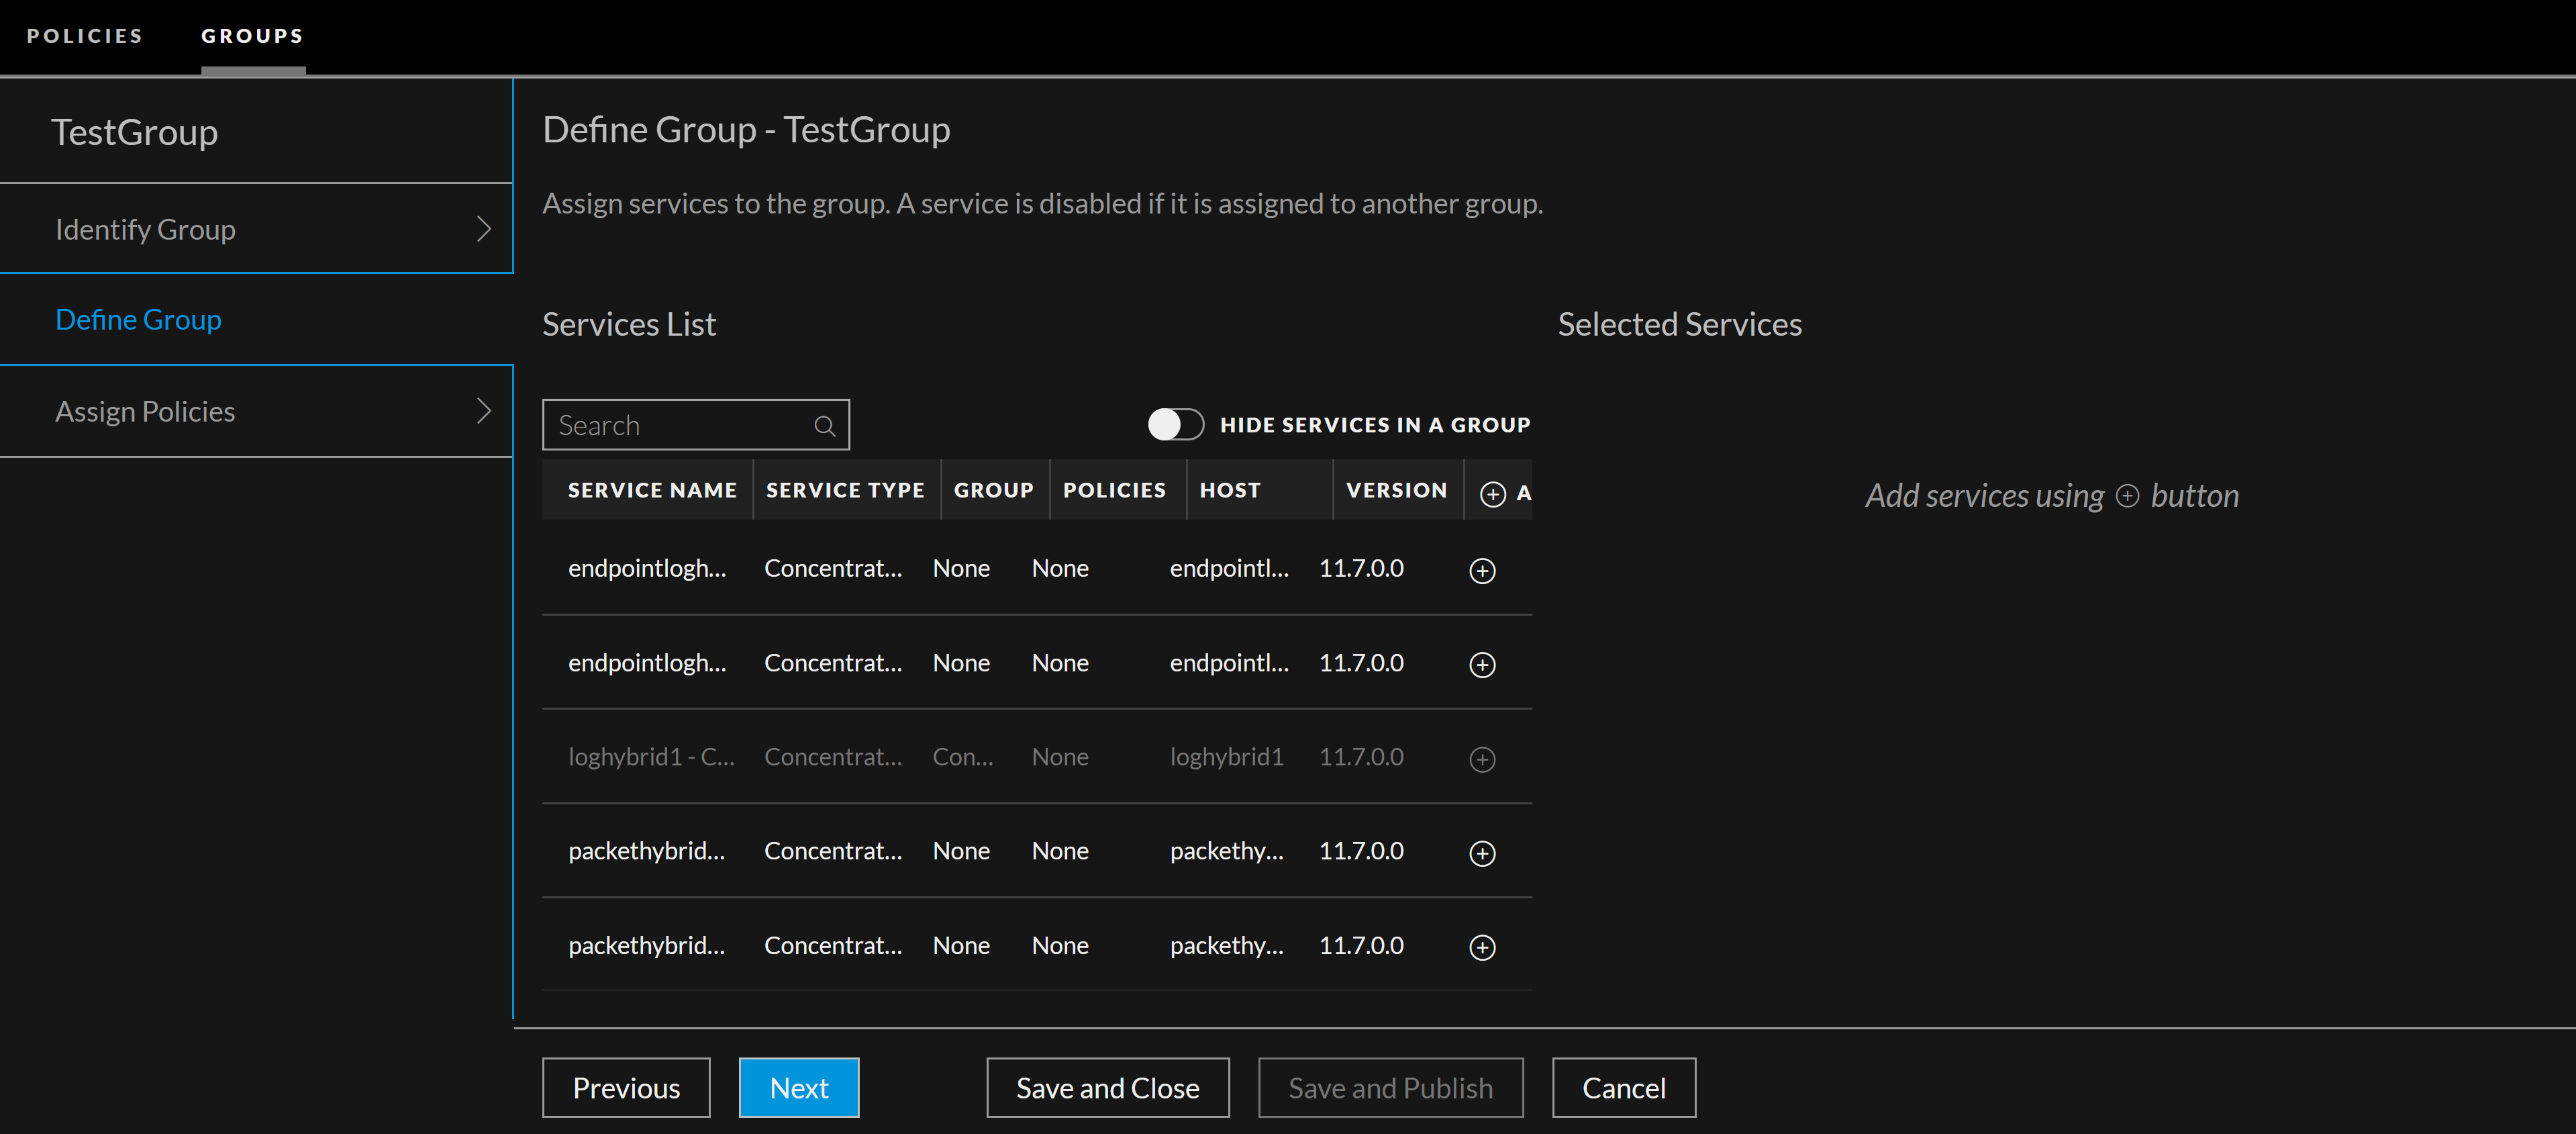Viewport: 2576px width, 1134px height.
Task: Click add-all plus icon in table header
Action: (x=1492, y=493)
